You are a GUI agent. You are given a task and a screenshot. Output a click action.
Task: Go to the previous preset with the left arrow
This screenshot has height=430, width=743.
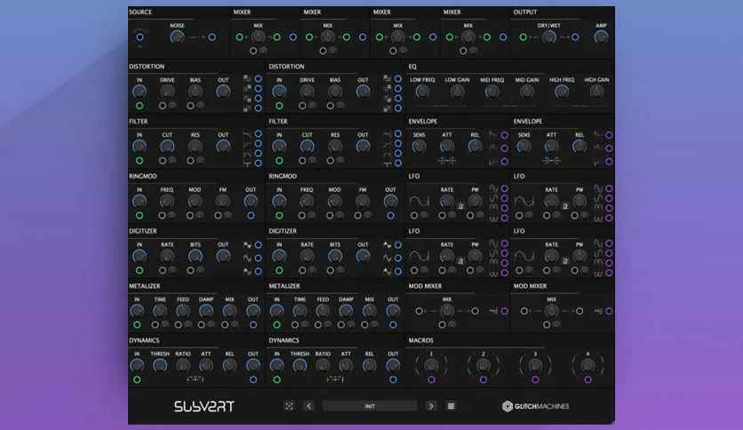coord(309,406)
